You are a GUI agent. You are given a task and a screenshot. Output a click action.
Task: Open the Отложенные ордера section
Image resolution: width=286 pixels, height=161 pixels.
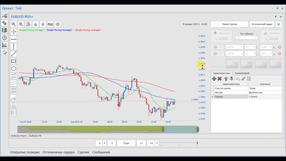coord(59,152)
